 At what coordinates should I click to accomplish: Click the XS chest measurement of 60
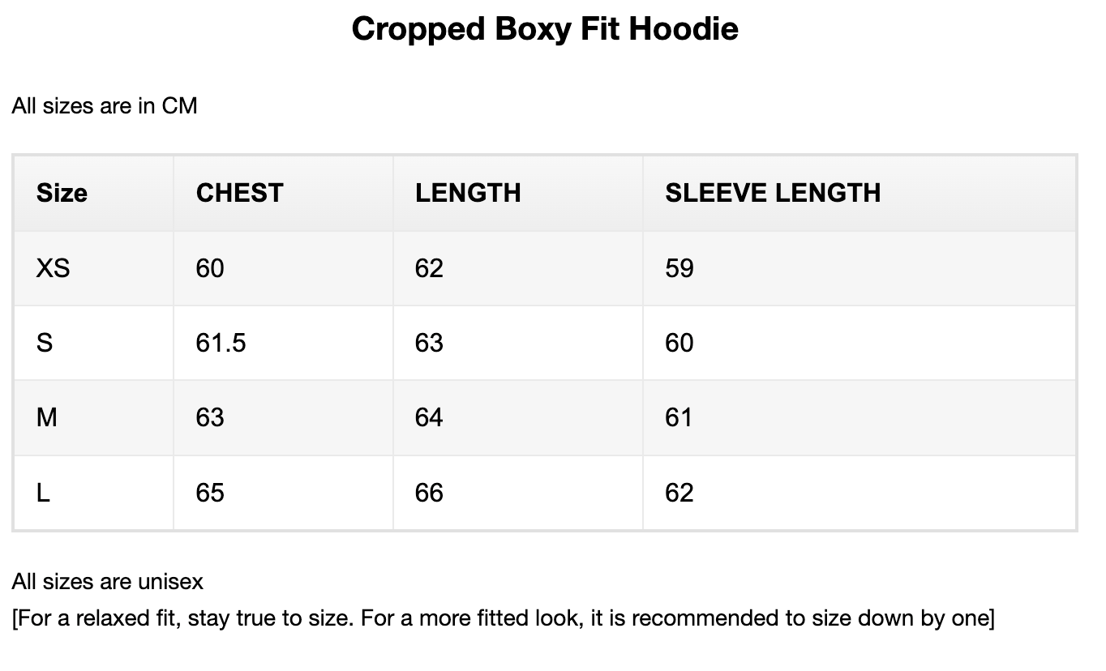click(210, 268)
